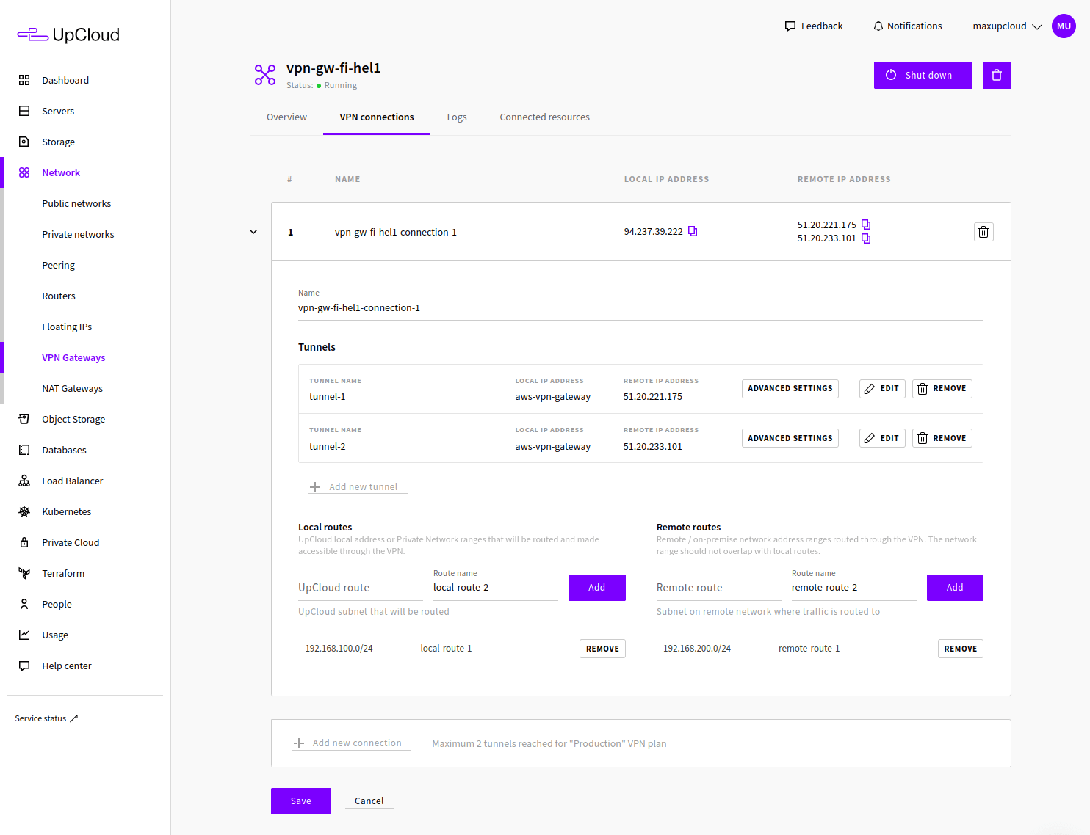The height and width of the screenshot is (835, 1090).
Task: Shut down the VPN gateway
Action: [x=923, y=75]
